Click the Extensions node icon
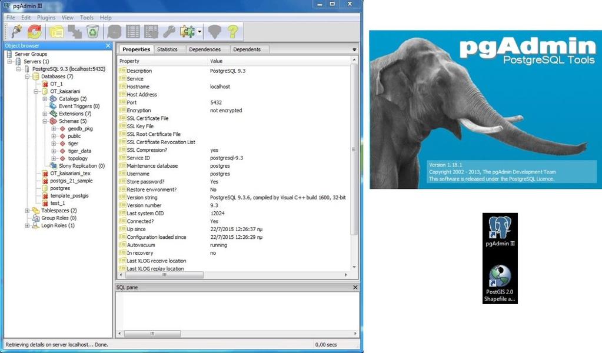 (x=54, y=114)
